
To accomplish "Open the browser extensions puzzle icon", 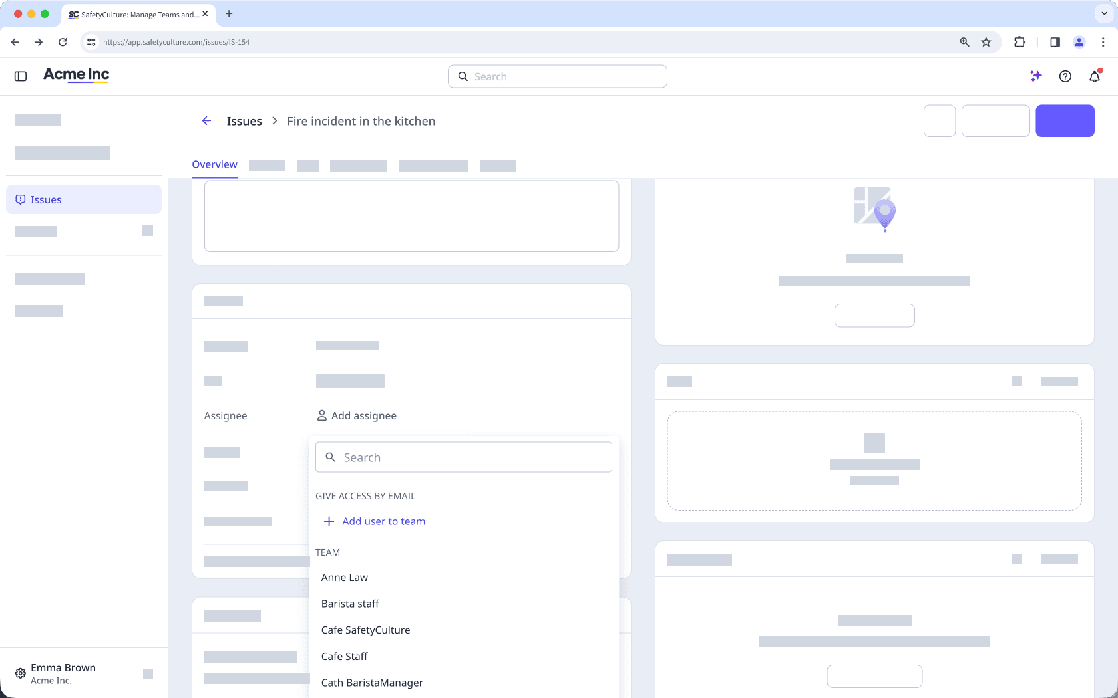I will [1019, 41].
